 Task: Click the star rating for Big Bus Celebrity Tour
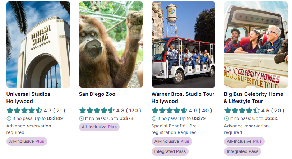point(242,111)
